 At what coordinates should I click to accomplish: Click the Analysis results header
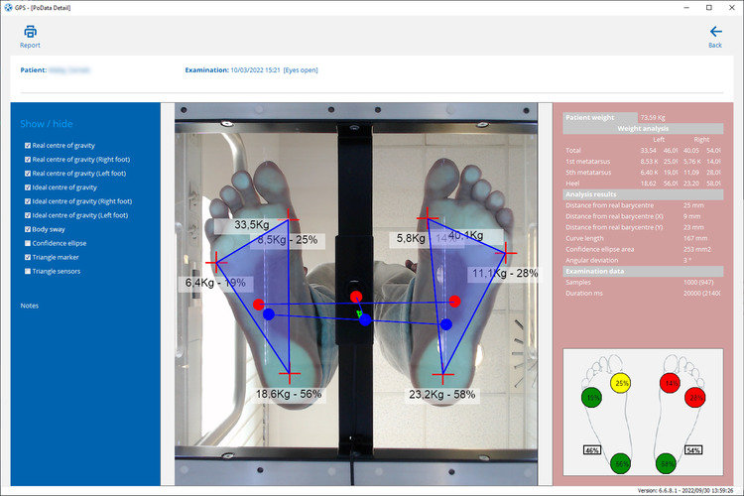(643, 194)
